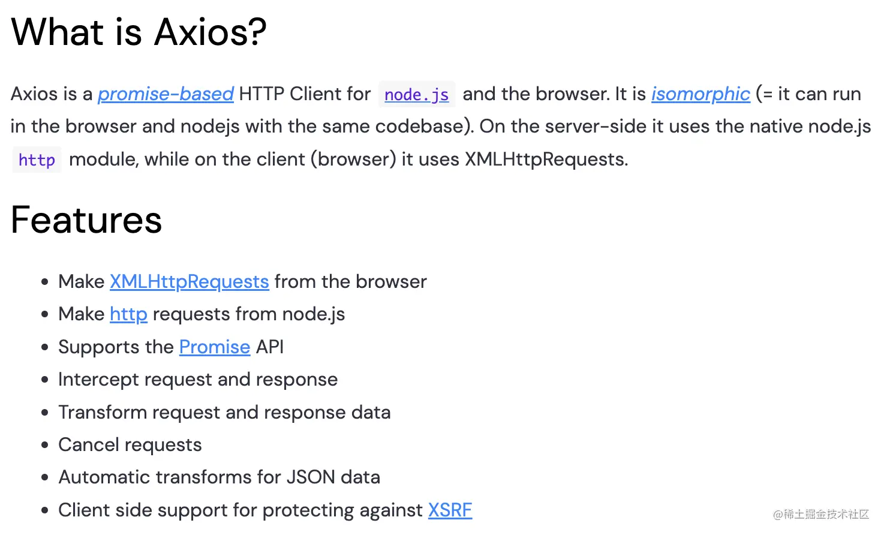The image size is (884, 535).
Task: Open the XMLHttpRequests link in Features
Action: (190, 282)
